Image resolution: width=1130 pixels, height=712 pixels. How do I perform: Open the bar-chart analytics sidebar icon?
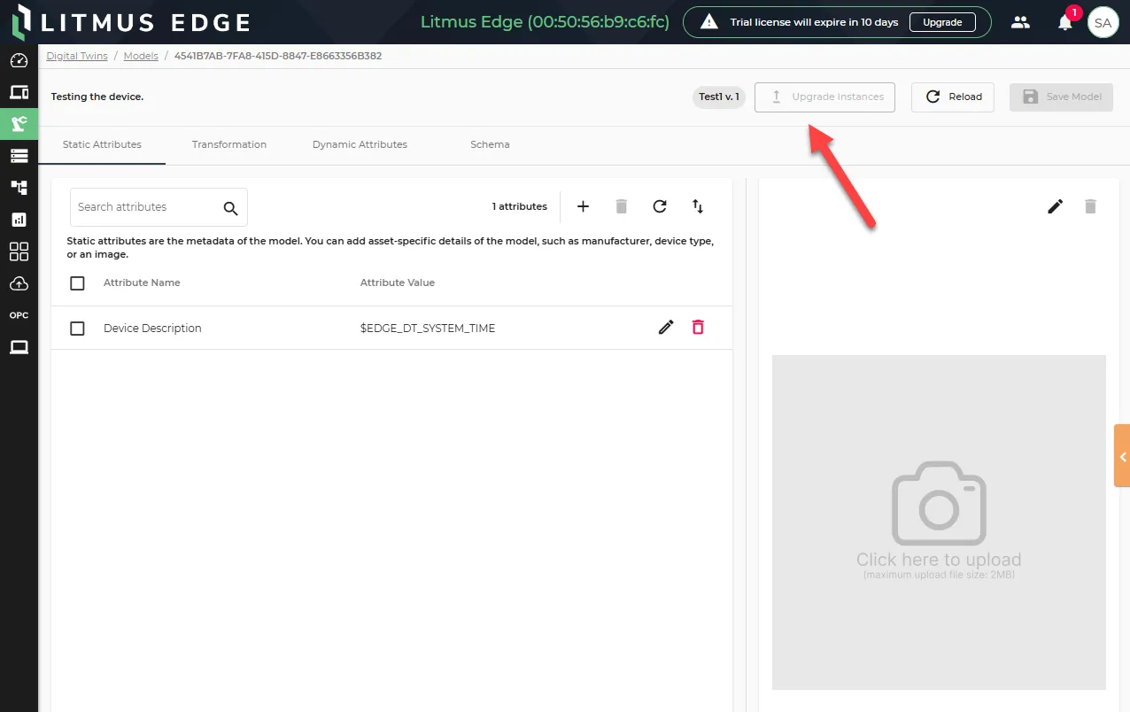[x=19, y=220]
